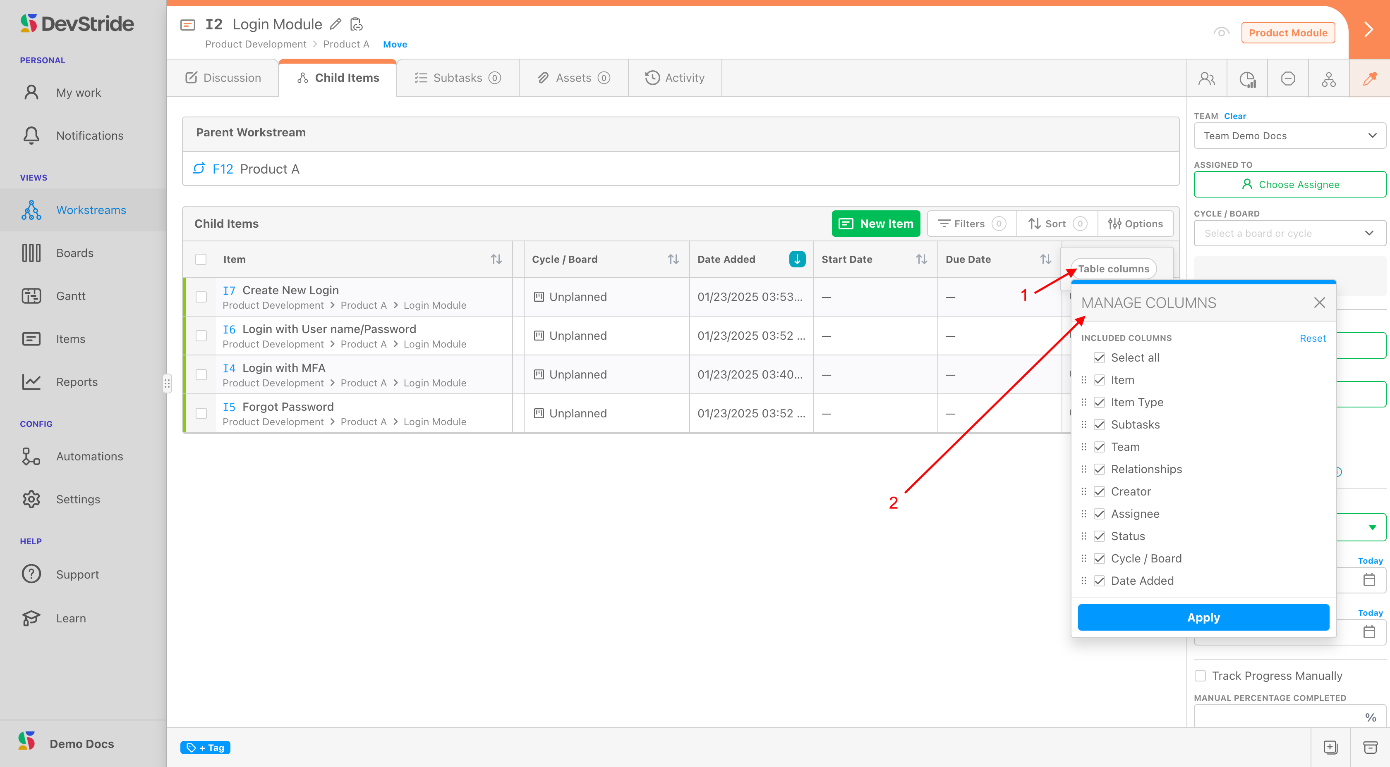1390x767 pixels.
Task: Click the blue Apply button
Action: [1203, 618]
